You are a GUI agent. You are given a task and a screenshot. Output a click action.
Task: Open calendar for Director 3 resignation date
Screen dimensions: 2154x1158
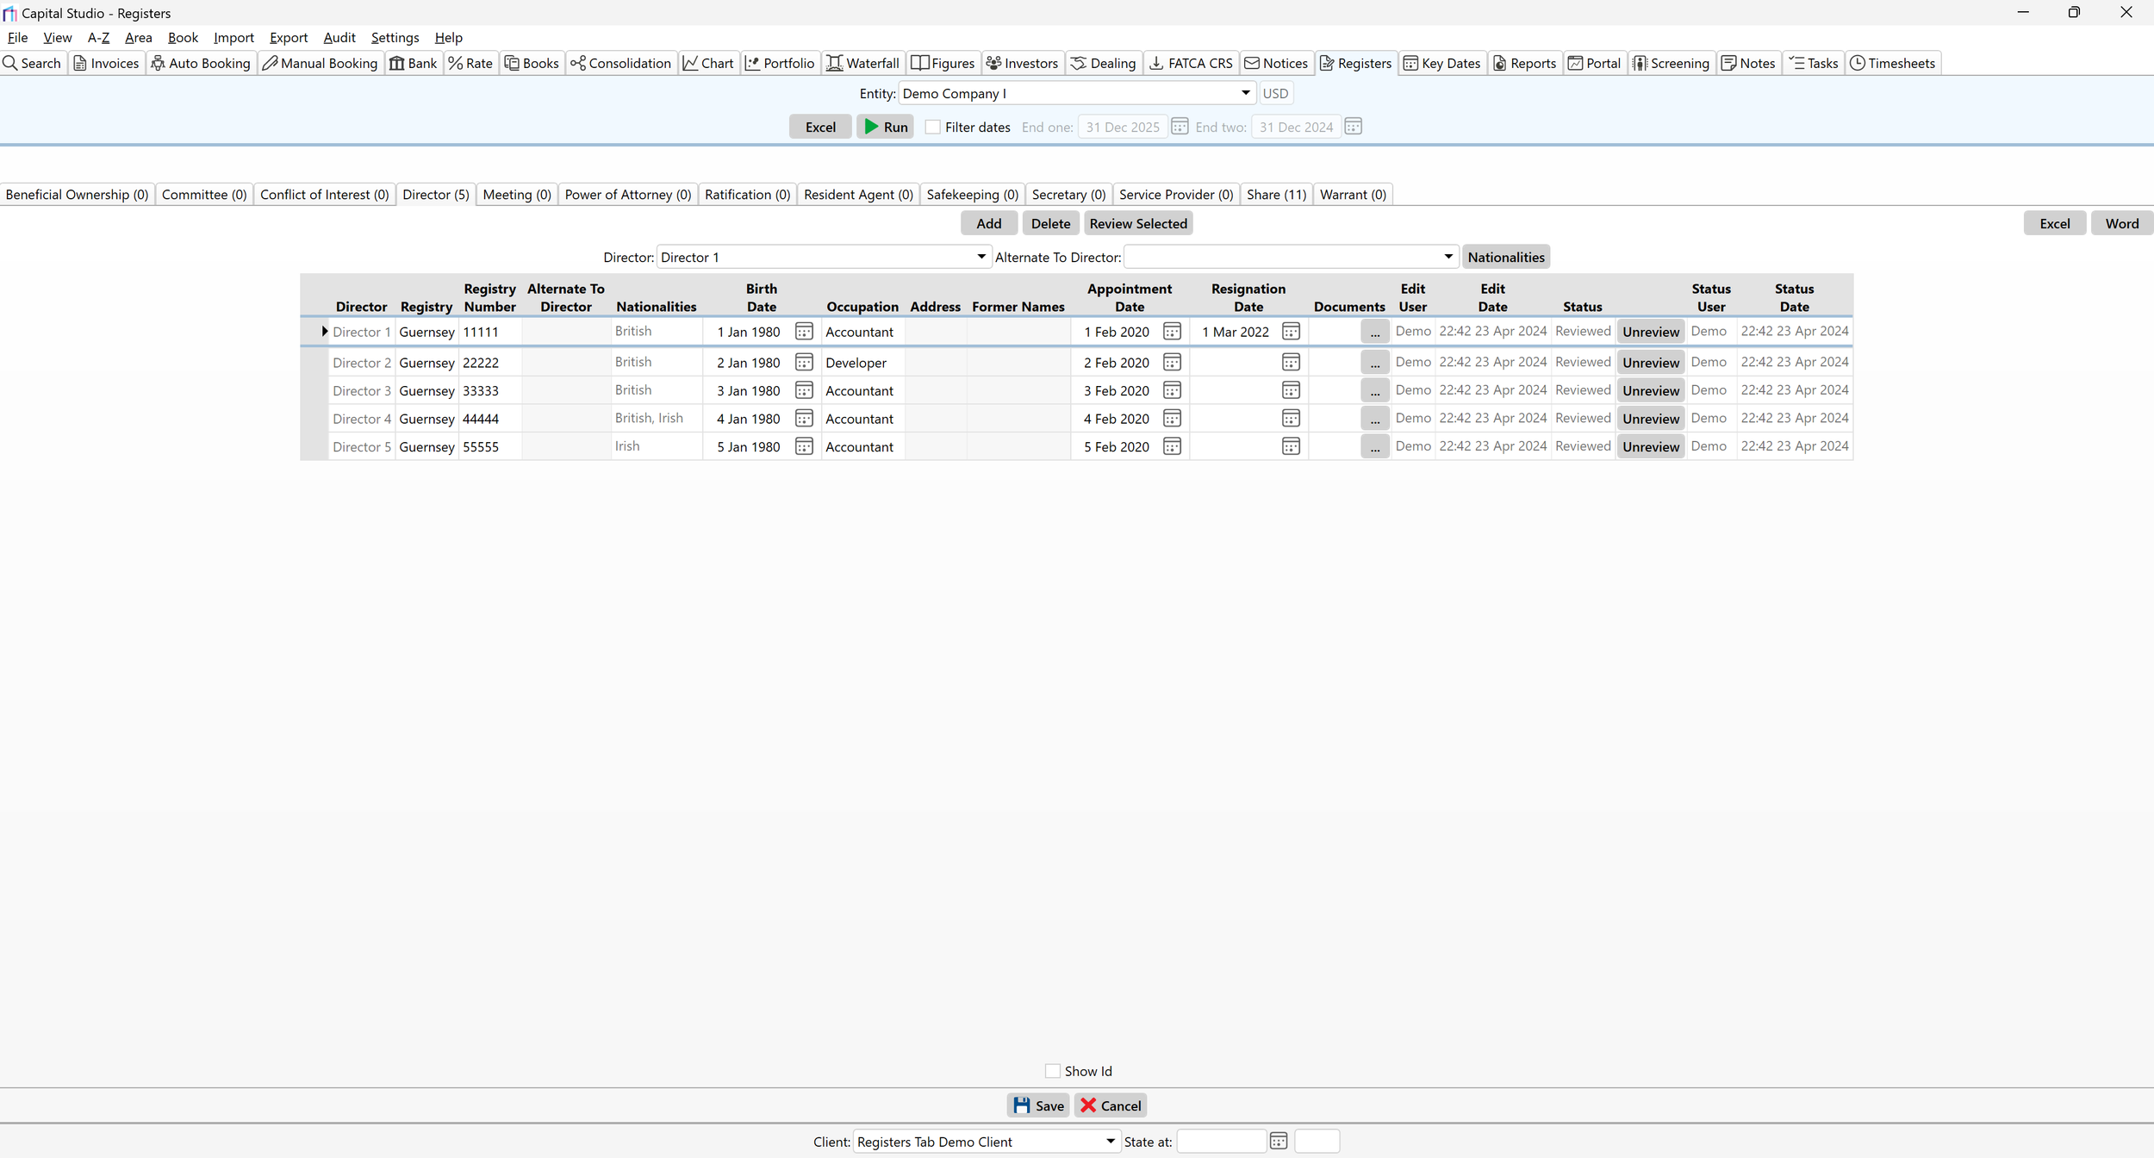pyautogui.click(x=1290, y=390)
